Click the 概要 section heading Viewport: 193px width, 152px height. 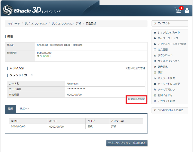tap(10, 37)
